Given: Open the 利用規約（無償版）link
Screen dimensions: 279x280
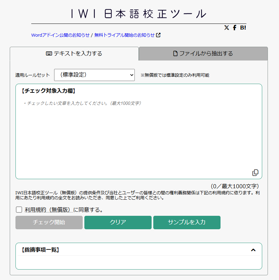Looking at the screenshot, I should coord(49,210).
